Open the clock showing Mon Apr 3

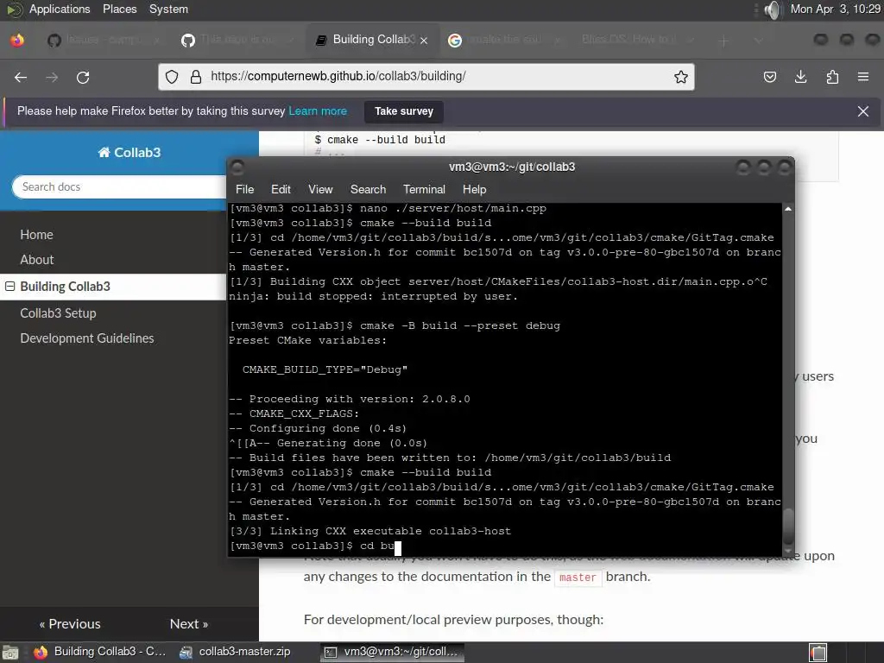pos(835,9)
